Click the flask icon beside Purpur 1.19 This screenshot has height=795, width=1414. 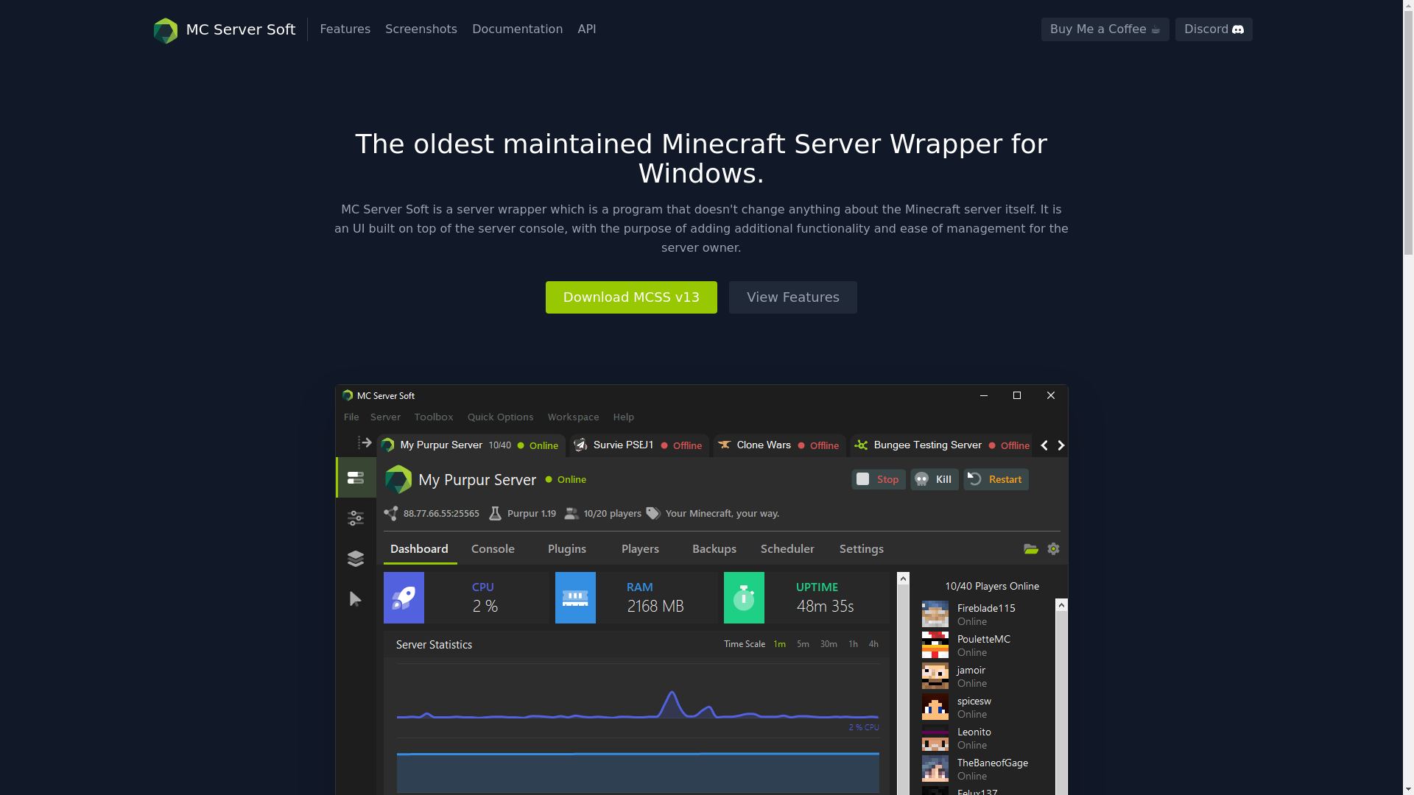point(495,513)
